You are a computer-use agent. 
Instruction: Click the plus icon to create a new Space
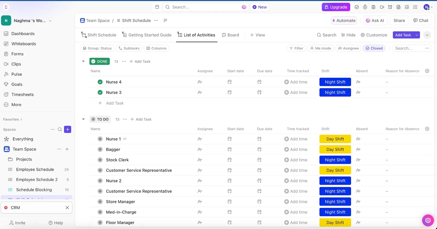67,129
